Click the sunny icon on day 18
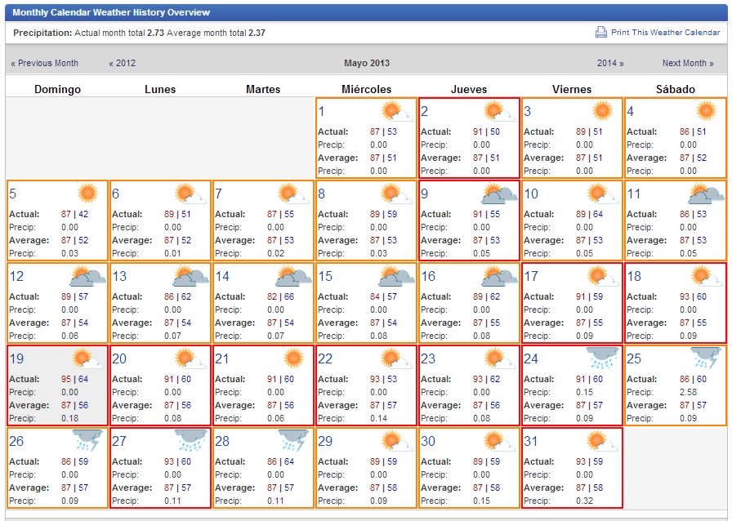 tap(705, 276)
